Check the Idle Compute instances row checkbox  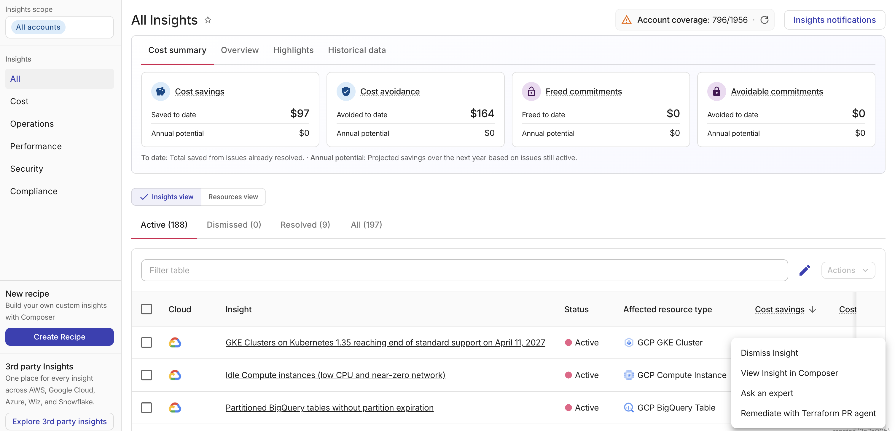click(x=146, y=375)
